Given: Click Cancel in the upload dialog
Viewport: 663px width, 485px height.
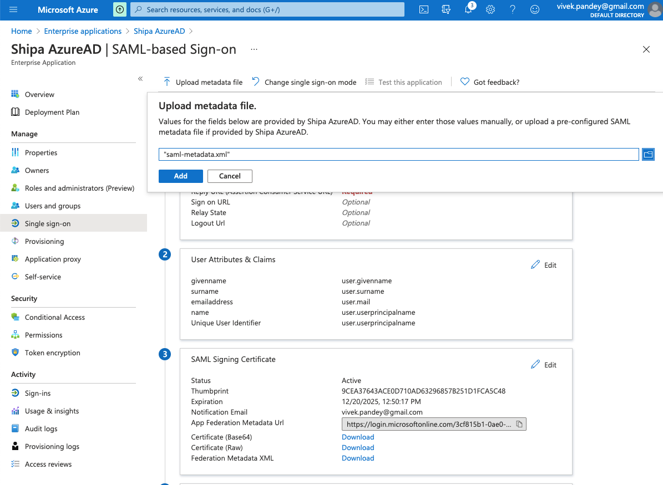Looking at the screenshot, I should click(230, 176).
